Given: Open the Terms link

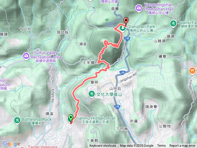Looking at the screenshot, I should coord(161,146).
